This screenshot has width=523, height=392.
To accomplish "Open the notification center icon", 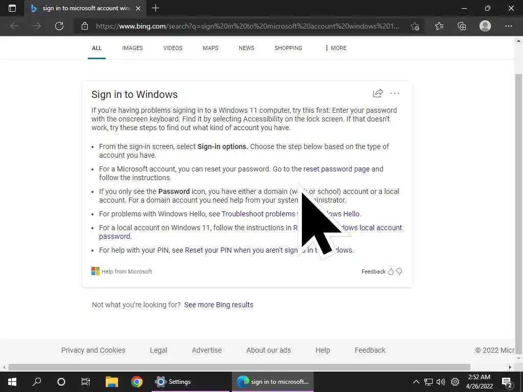I will pyautogui.click(x=507, y=382).
